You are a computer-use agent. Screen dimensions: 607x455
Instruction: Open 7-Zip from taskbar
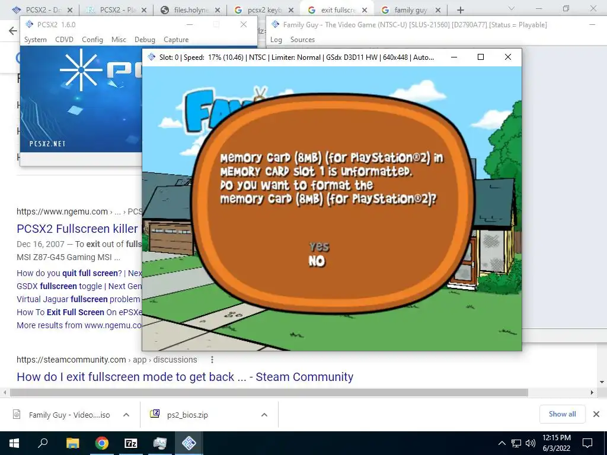131,443
